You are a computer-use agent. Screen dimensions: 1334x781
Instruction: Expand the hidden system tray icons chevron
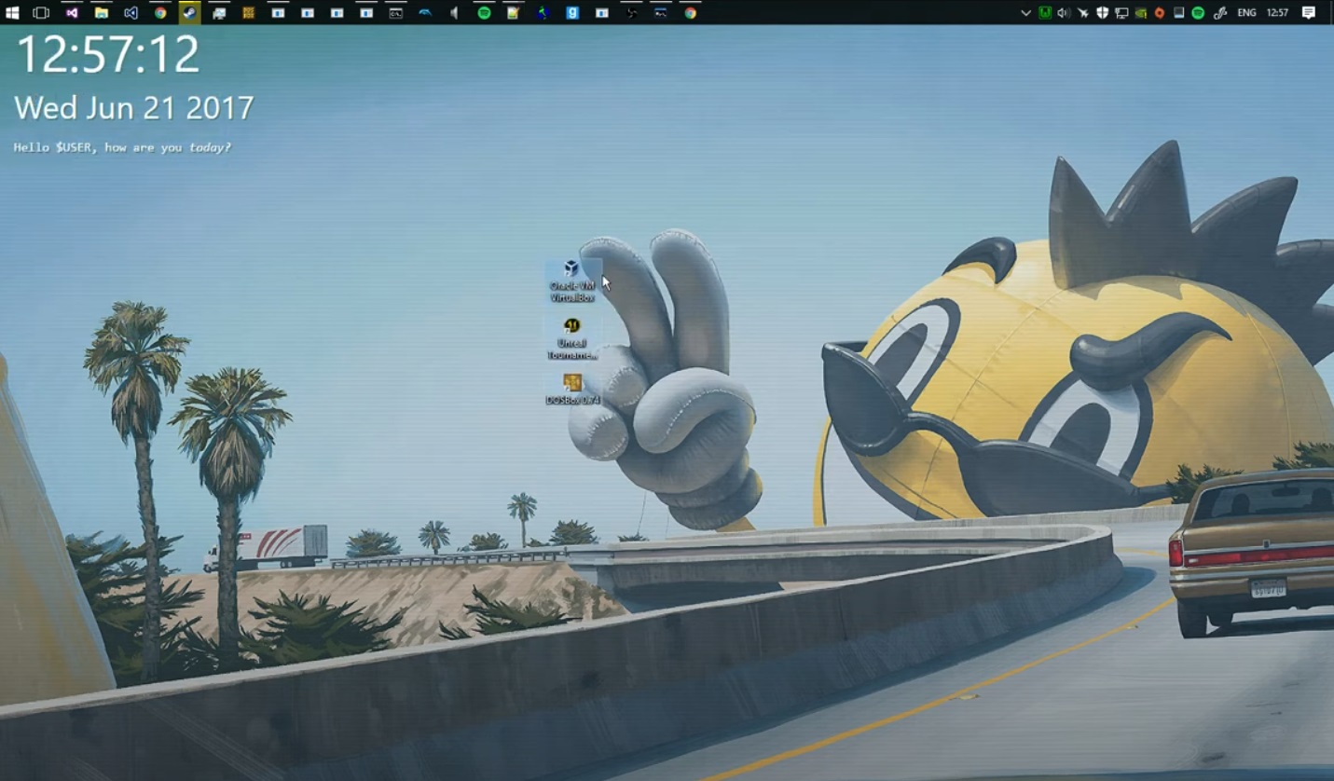[1025, 13]
